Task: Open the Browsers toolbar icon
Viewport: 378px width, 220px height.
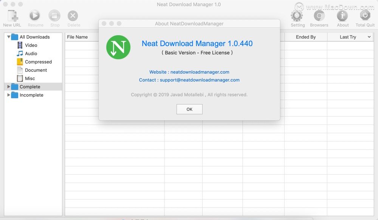Action: click(319, 16)
